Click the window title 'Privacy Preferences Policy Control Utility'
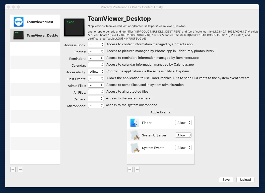The width and height of the screenshot is (265, 193). (x=132, y=7)
